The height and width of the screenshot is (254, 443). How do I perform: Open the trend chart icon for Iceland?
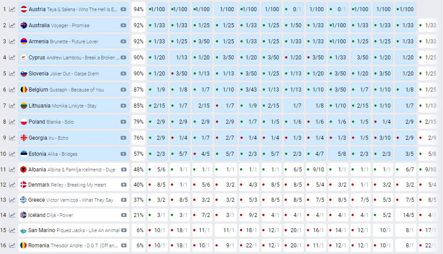point(12,215)
